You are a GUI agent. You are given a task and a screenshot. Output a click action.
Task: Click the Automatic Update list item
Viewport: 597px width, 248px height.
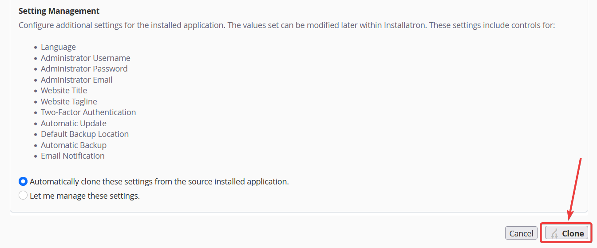pyautogui.click(x=74, y=123)
